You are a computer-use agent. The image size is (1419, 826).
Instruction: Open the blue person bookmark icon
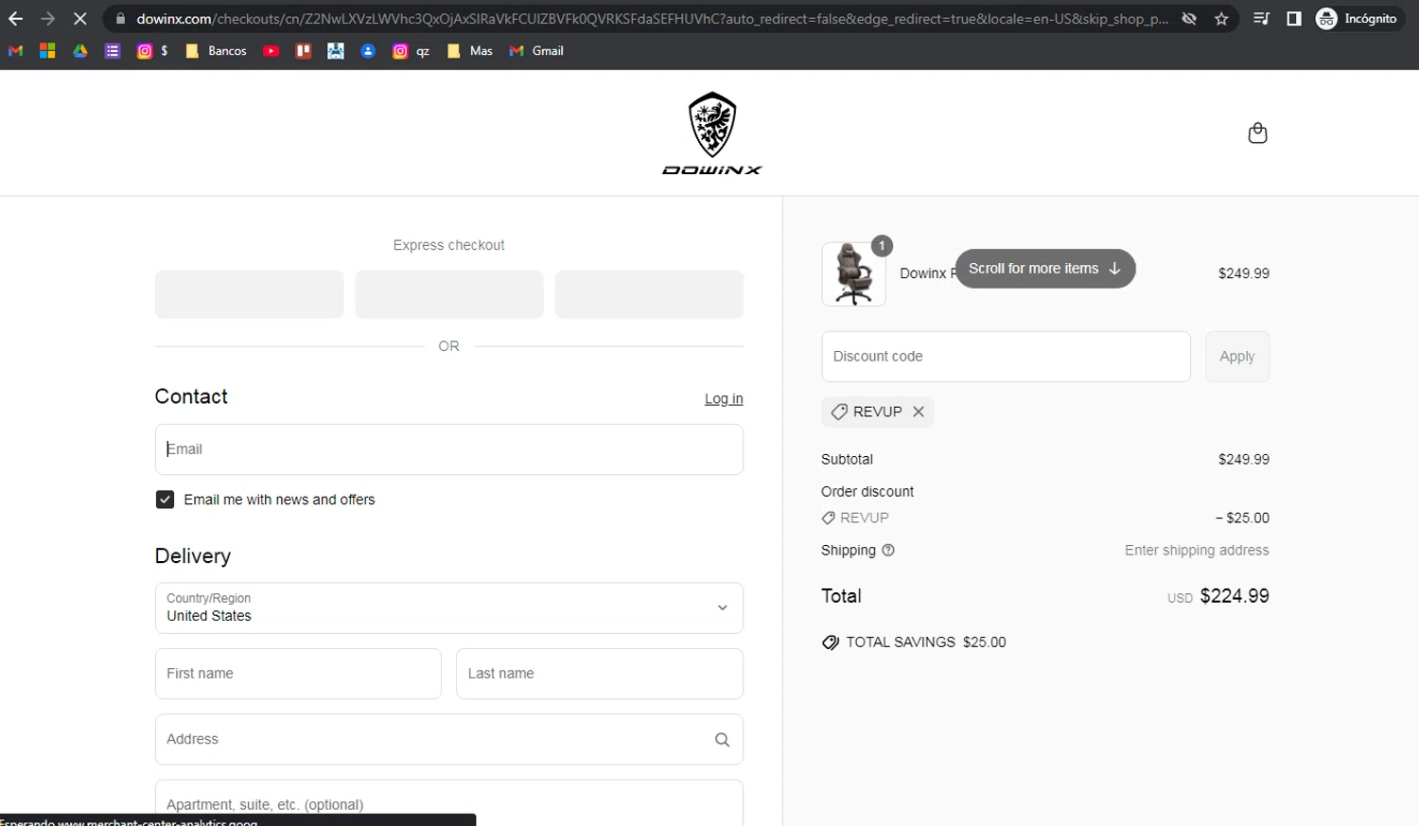point(368,51)
